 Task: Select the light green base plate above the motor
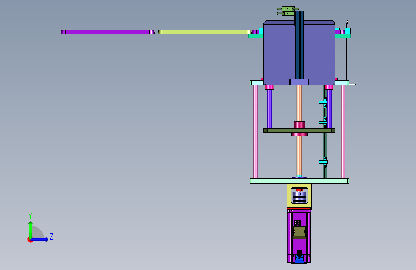pos(299,181)
